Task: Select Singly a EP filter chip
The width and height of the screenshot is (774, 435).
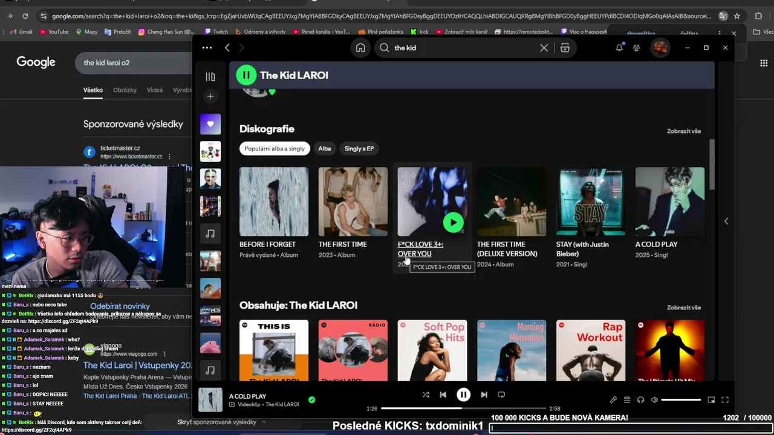Action: tap(359, 149)
